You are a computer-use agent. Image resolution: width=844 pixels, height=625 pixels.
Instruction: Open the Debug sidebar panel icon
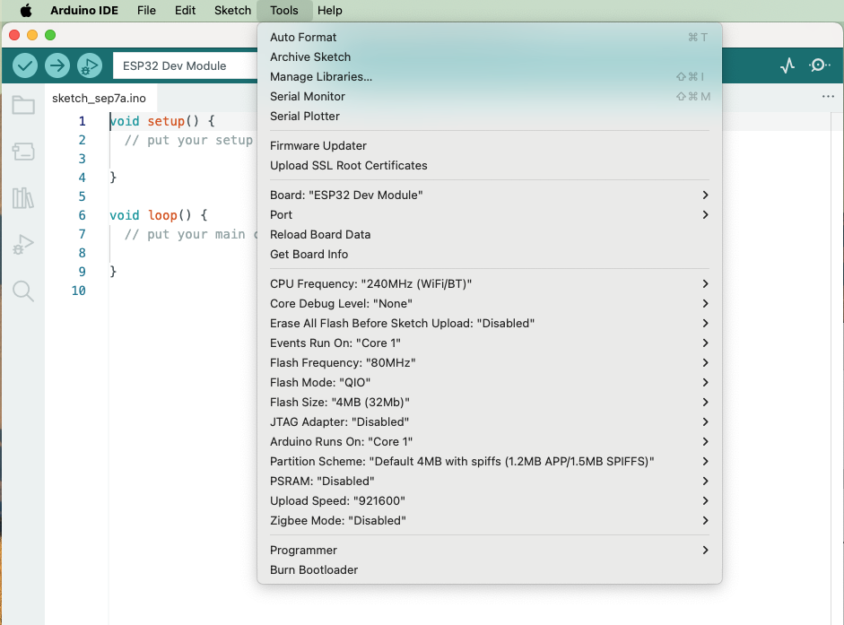click(x=23, y=245)
